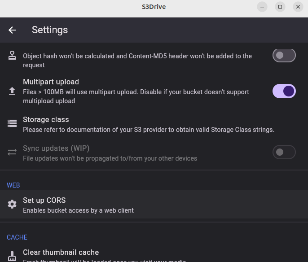Click the sync arrows icon for Sync updates
The height and width of the screenshot is (262, 308).
point(12,152)
